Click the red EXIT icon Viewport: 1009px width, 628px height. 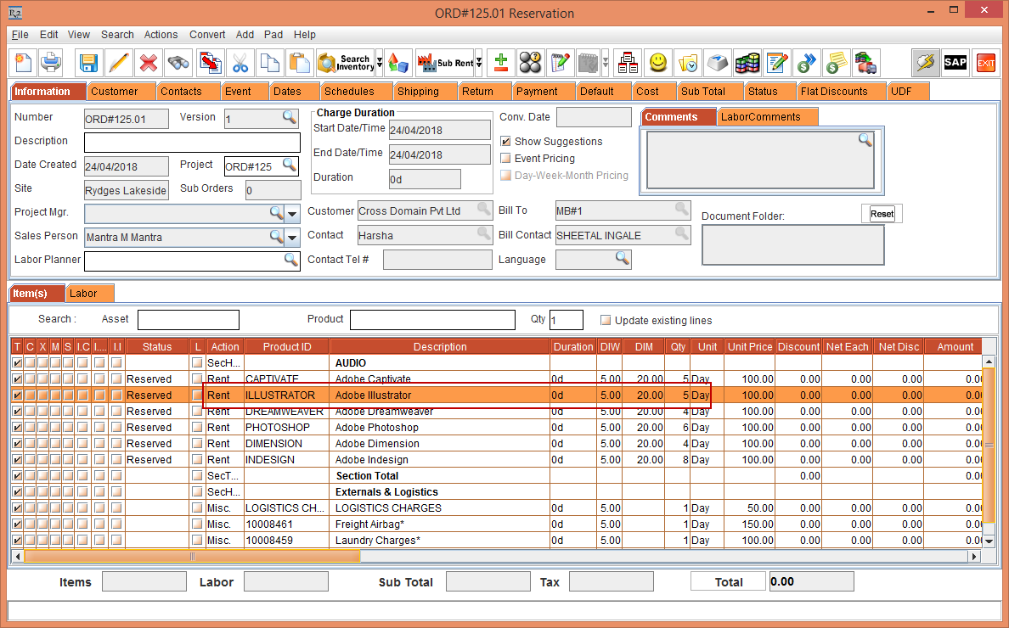(985, 63)
